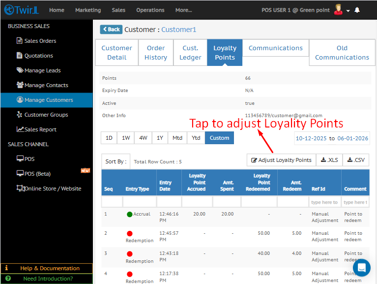This screenshot has width=377, height=284.
Task: Switch to the Order History tab
Action: pos(156,53)
